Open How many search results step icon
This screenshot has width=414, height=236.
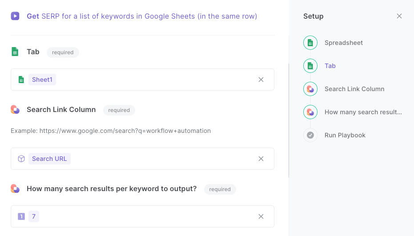tap(310, 112)
